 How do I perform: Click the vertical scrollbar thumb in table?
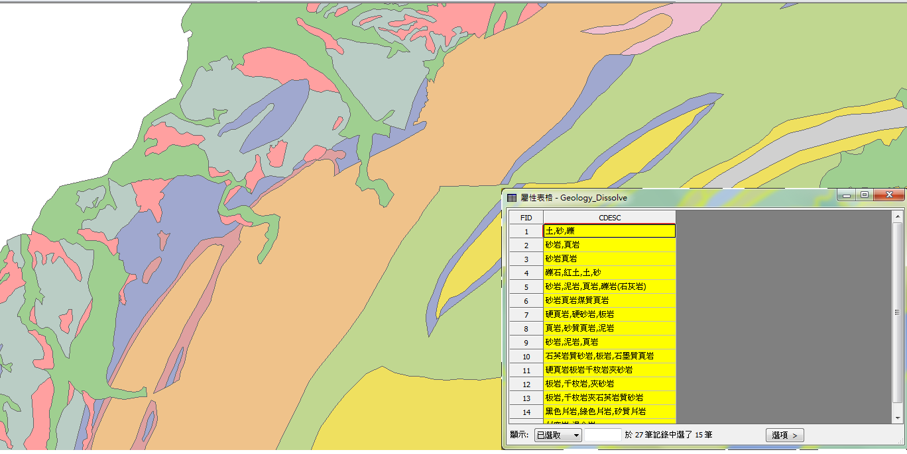tap(897, 311)
